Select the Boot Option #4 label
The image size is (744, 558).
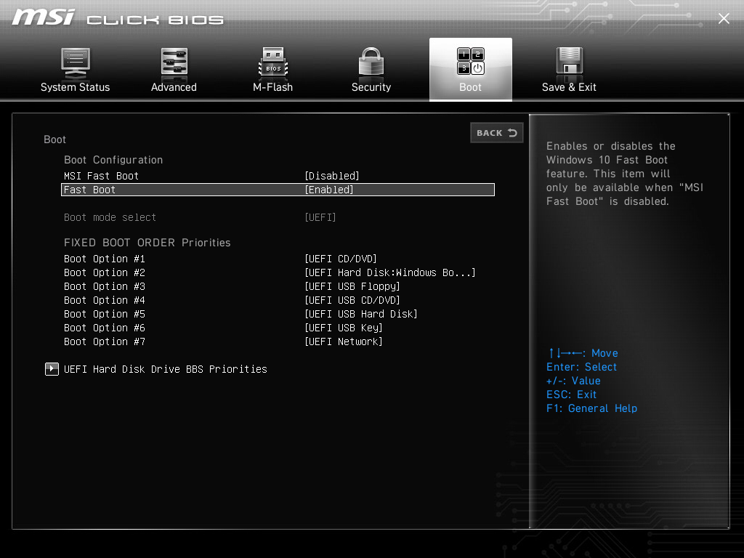pos(105,300)
